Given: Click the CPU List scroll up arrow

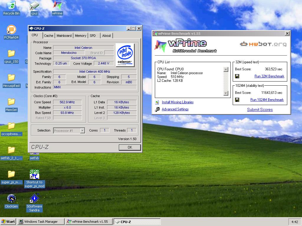Looking at the screenshot, I should [226, 69].
